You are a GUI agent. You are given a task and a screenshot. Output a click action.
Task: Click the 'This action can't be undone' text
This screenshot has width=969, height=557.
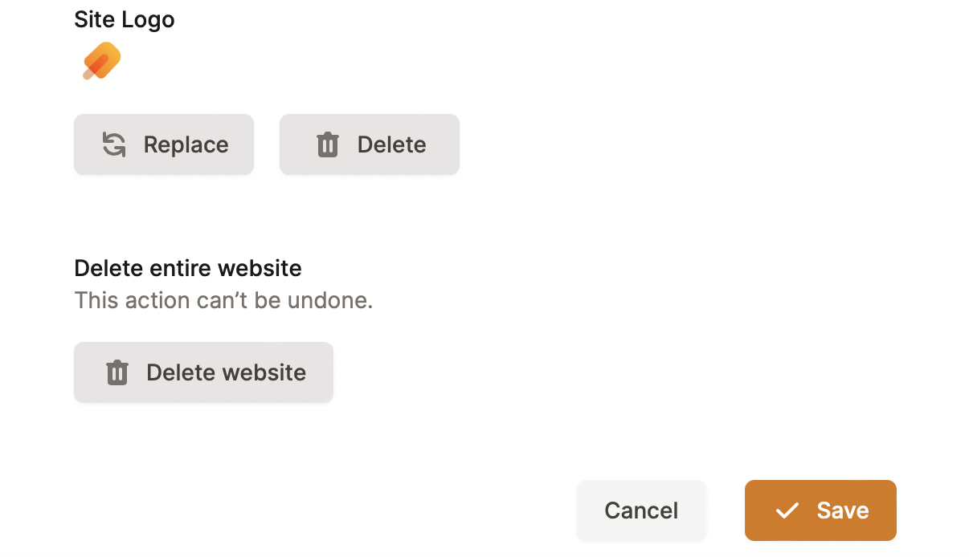click(223, 300)
